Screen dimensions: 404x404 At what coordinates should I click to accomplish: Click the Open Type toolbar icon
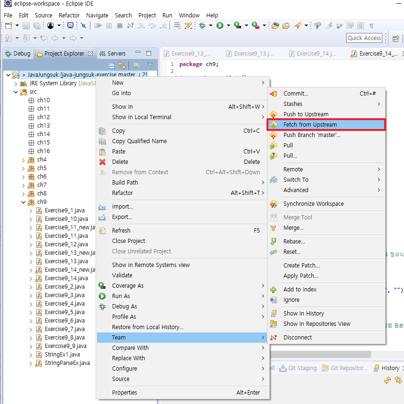tap(275, 25)
